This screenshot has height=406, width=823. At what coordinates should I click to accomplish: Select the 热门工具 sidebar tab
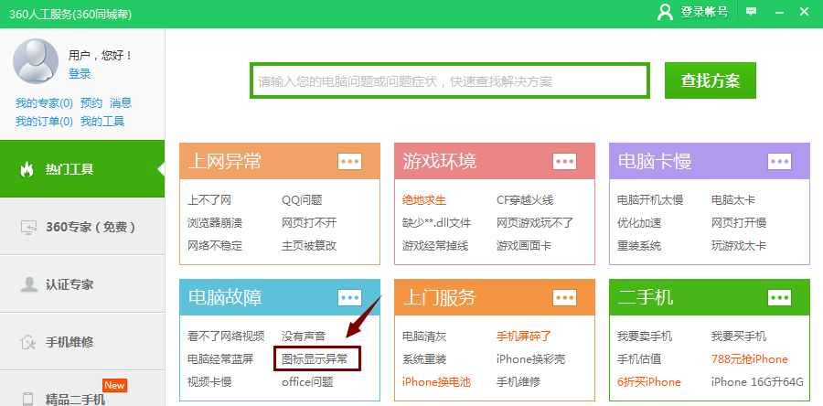click(82, 169)
